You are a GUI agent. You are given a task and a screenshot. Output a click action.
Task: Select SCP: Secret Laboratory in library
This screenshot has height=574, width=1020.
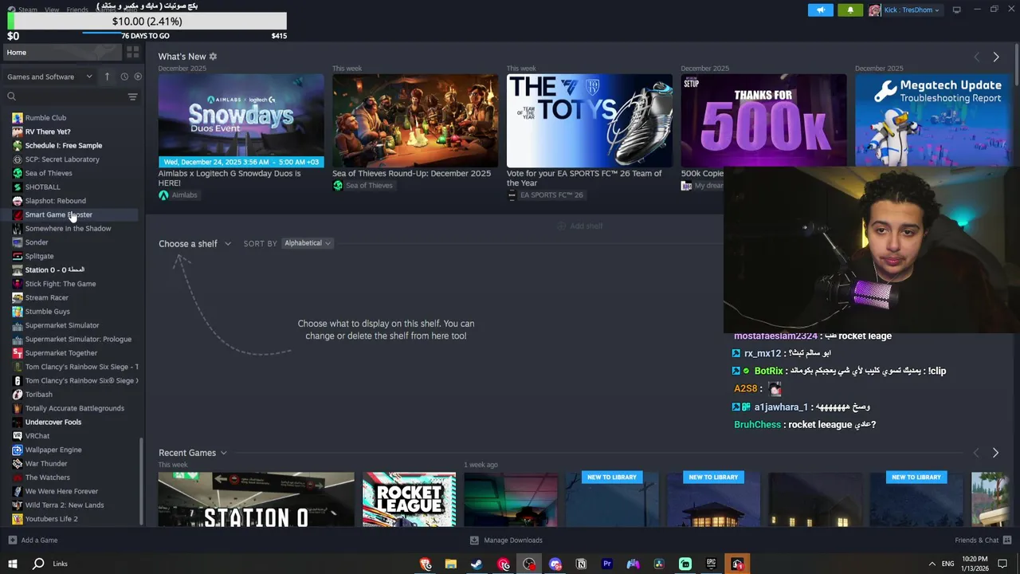[x=62, y=159]
